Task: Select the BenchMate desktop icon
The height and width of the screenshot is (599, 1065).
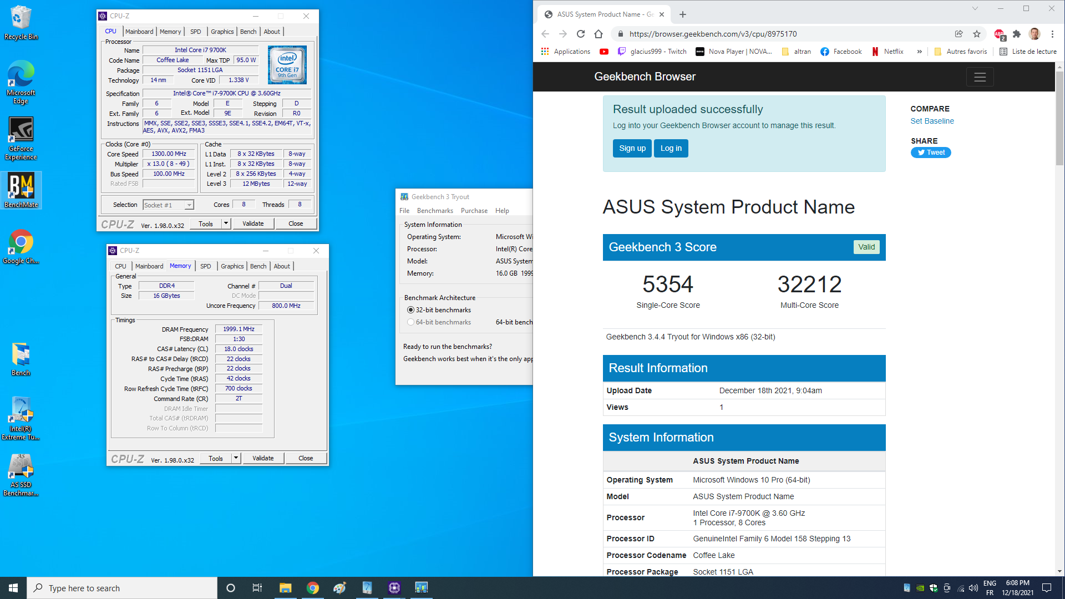Action: point(21,190)
